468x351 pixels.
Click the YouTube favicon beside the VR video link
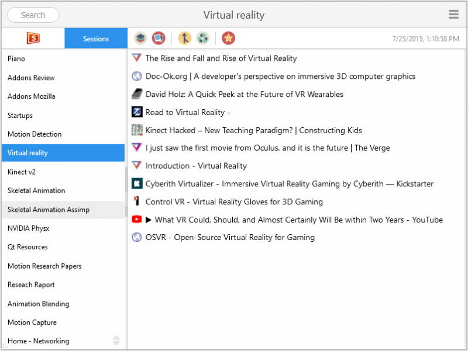(136, 220)
